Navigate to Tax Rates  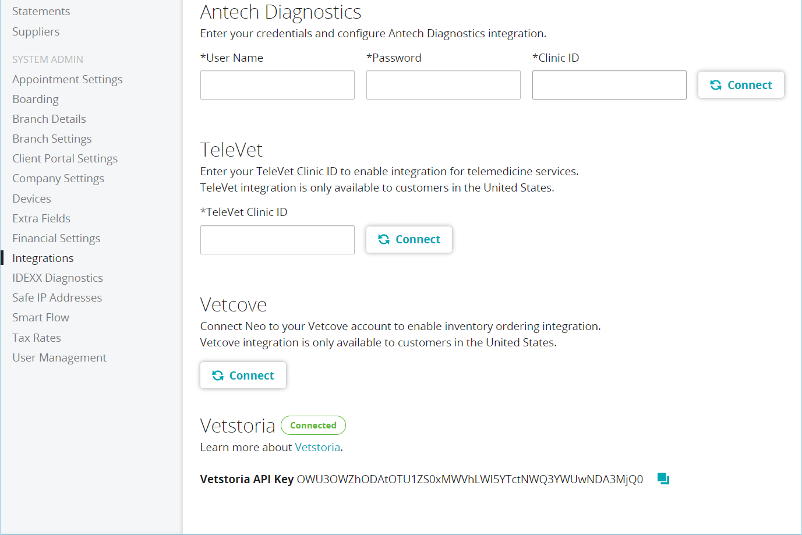37,338
